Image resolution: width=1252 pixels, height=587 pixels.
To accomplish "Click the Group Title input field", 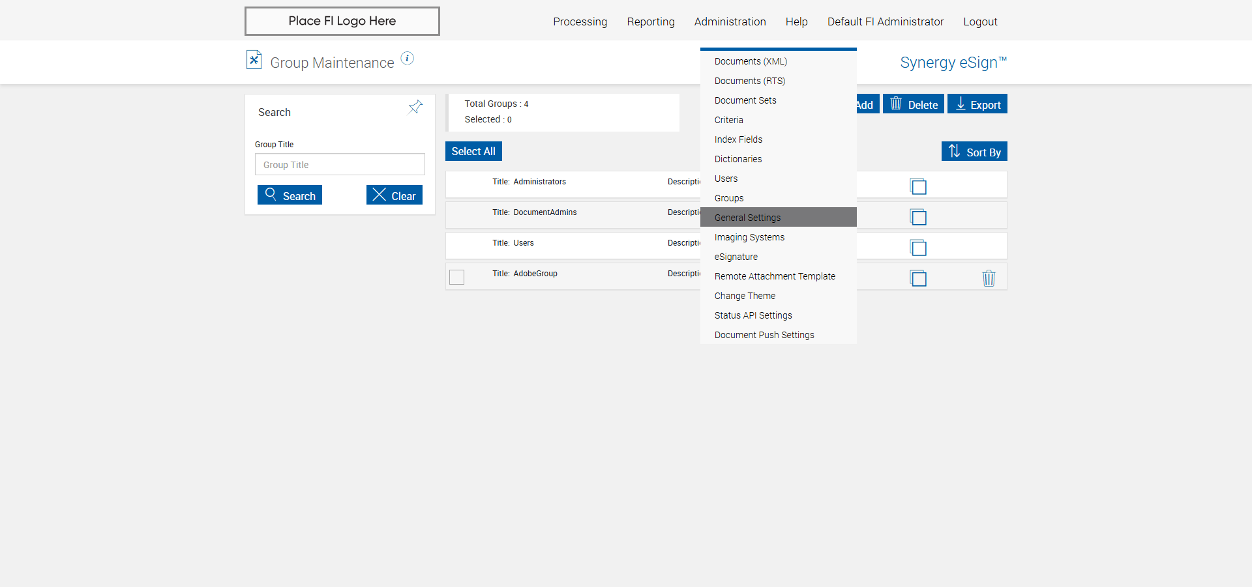I will coord(340,165).
